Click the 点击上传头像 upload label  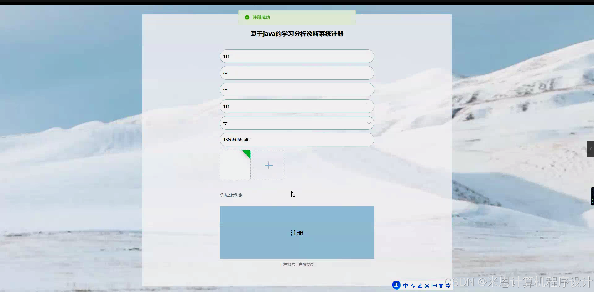point(230,195)
